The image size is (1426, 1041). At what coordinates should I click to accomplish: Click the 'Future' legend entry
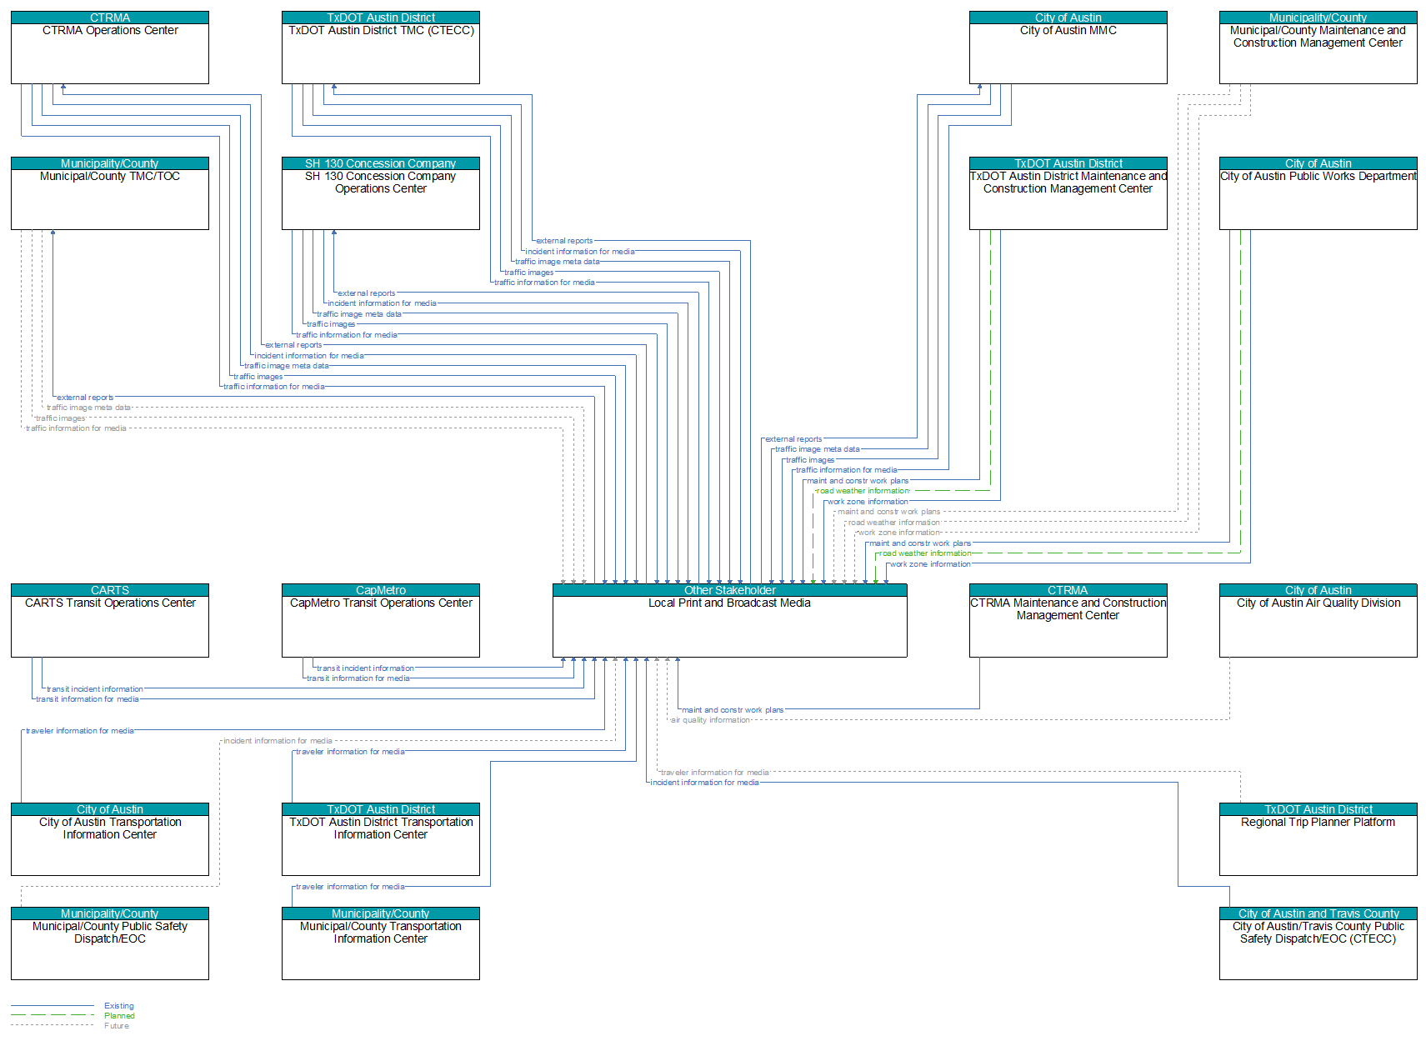click(x=117, y=1026)
